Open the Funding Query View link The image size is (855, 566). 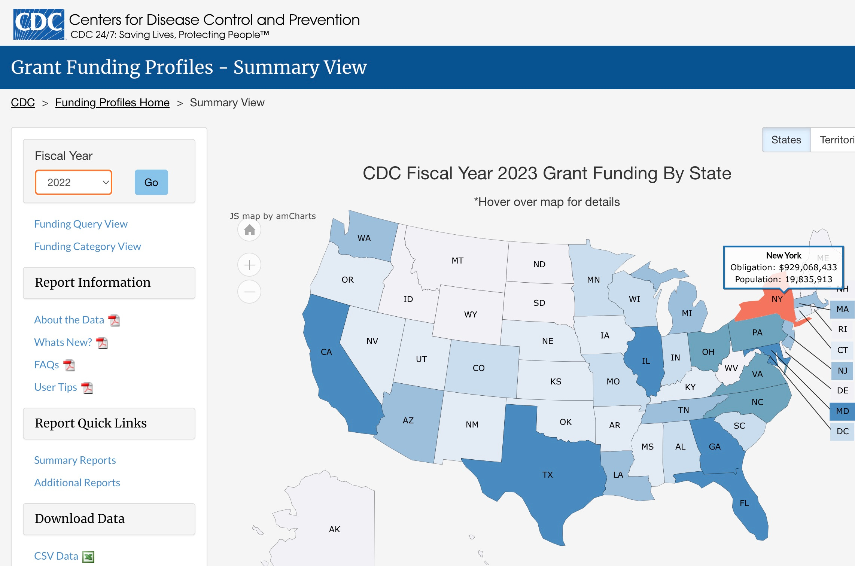[x=81, y=224]
